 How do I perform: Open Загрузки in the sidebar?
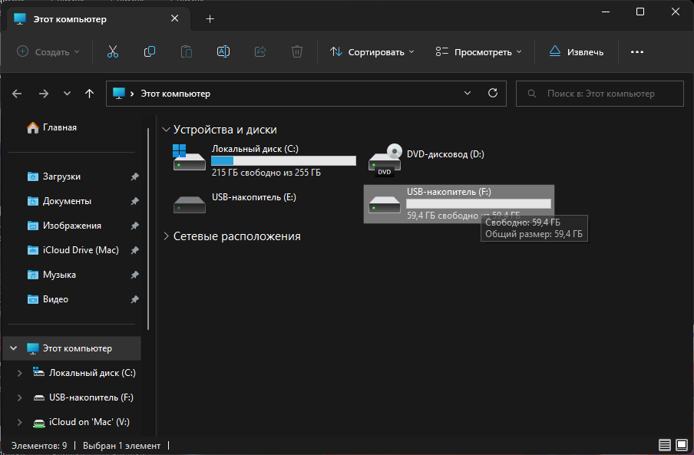54,176
